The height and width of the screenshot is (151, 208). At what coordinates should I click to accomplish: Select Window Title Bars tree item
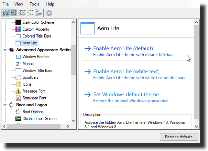(x=37, y=71)
